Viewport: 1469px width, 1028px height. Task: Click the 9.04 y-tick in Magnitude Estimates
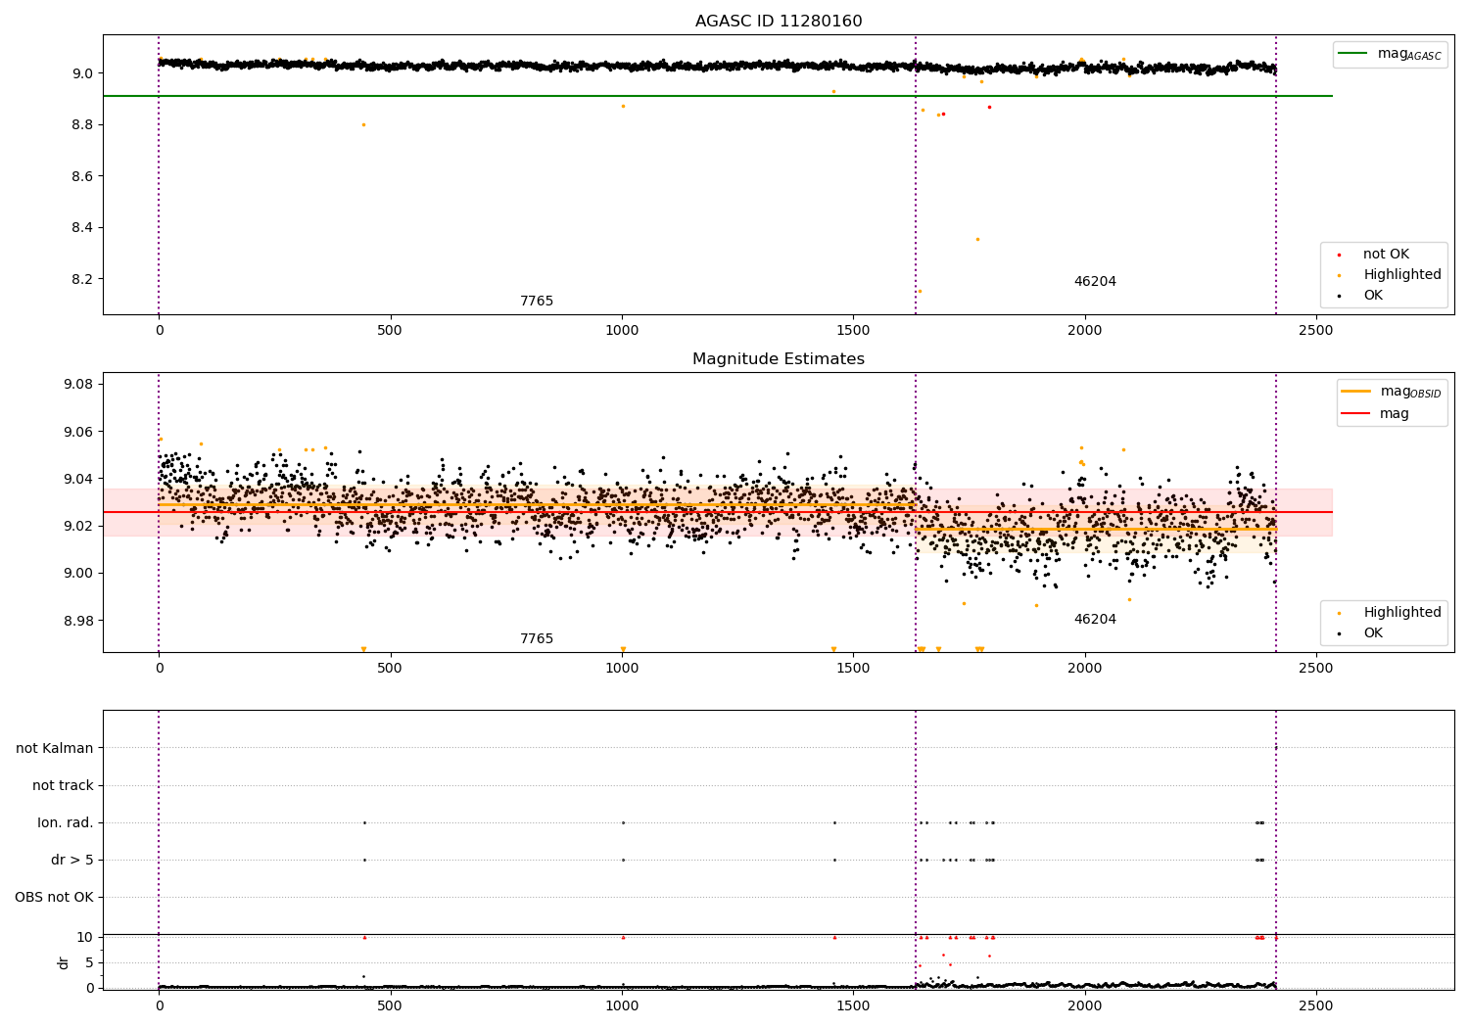click(79, 479)
